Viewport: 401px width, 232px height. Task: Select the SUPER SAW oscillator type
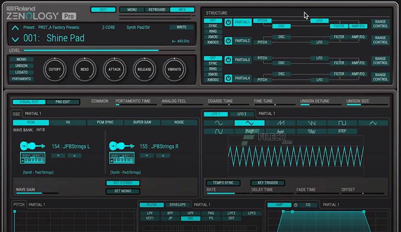142,122
